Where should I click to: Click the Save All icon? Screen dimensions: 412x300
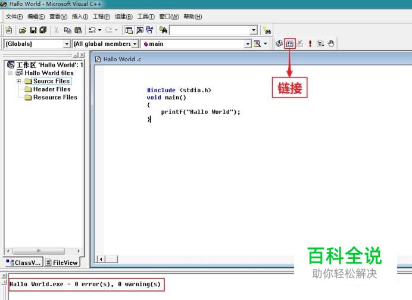coord(43,30)
